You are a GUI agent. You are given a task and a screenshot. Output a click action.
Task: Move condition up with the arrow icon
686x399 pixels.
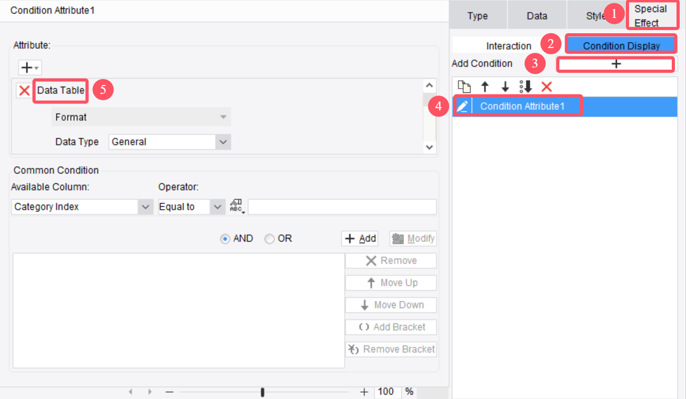pyautogui.click(x=485, y=87)
